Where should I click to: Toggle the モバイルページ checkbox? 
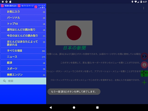[x=19, y=6]
